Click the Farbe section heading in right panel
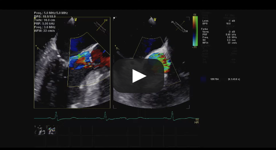The width and height of the screenshot is (276, 150). 204,29
